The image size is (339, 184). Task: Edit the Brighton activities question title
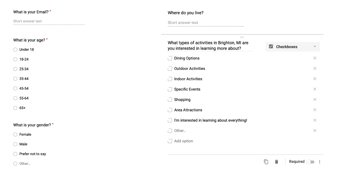[211, 46]
